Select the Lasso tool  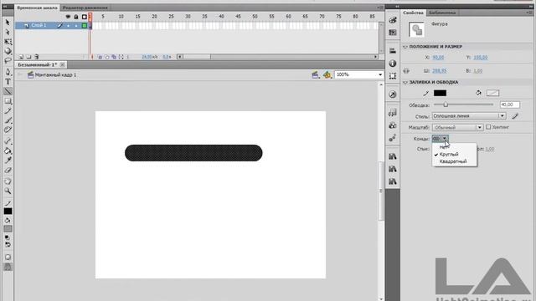8,61
